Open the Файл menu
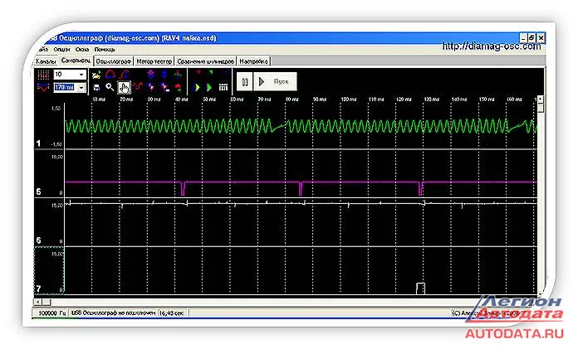578x349 pixels. [x=42, y=50]
